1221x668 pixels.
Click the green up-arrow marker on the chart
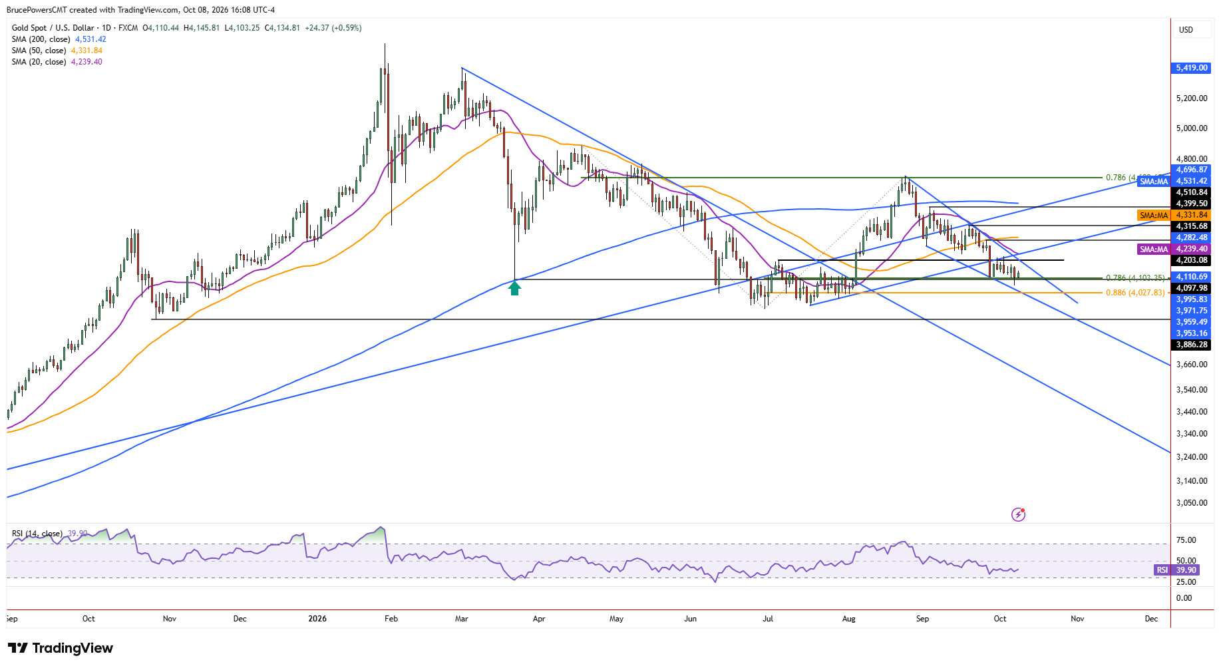tap(514, 288)
